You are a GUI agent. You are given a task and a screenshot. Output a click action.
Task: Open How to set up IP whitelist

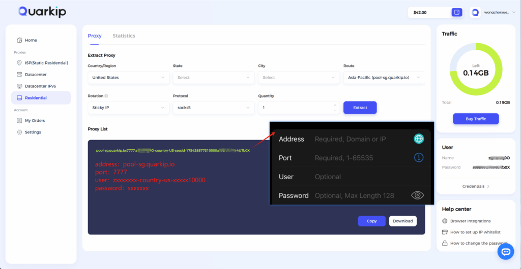(x=476, y=232)
